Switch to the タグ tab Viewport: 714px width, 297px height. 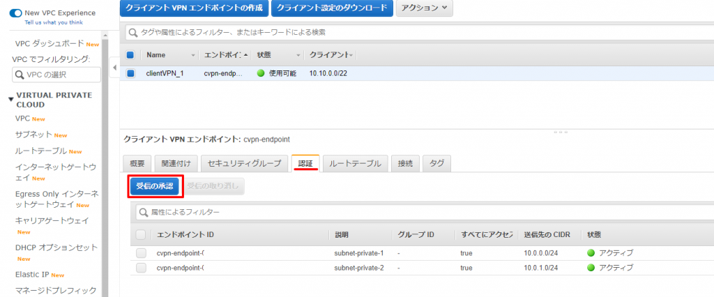436,164
